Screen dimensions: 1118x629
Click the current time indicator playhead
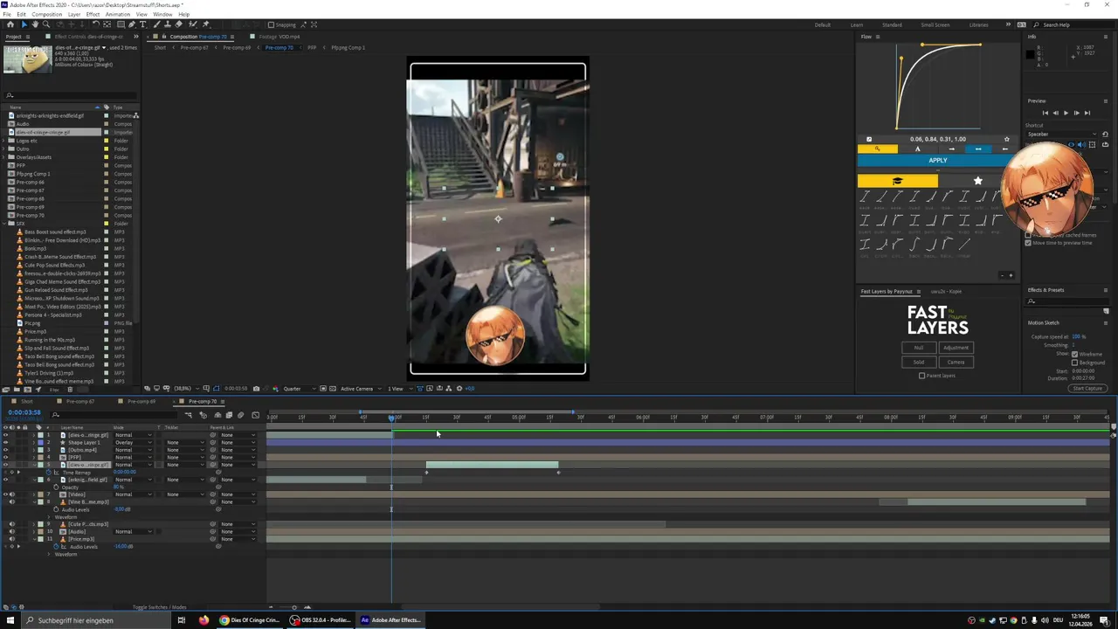coord(391,418)
